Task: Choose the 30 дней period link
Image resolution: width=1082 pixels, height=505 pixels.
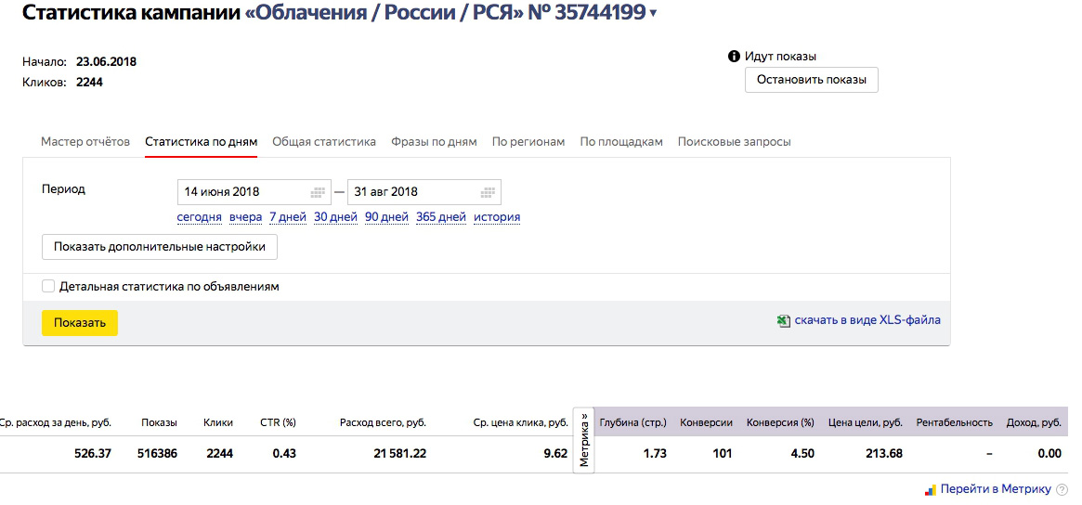Action: pyautogui.click(x=335, y=217)
